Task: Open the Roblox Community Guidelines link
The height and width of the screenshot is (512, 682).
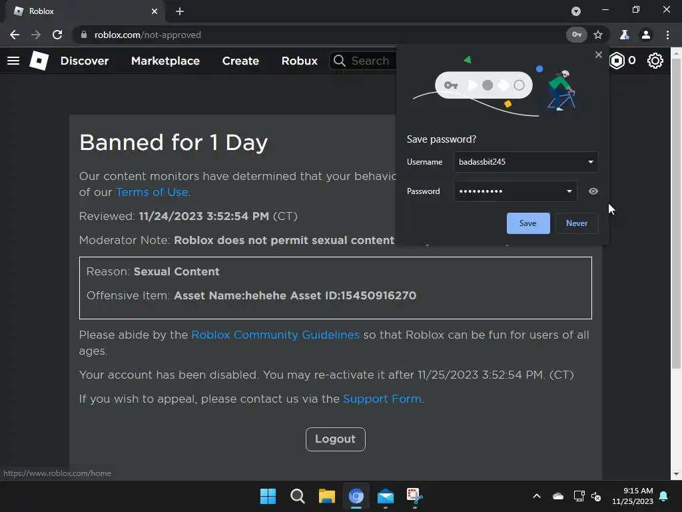Action: (x=275, y=335)
